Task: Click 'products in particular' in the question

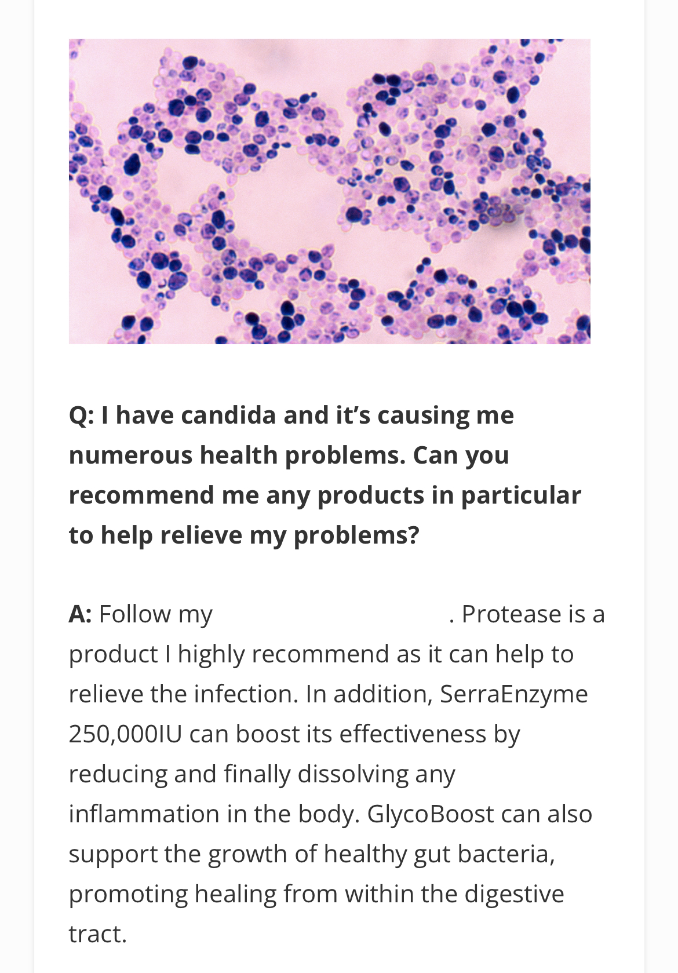Action: tap(449, 495)
